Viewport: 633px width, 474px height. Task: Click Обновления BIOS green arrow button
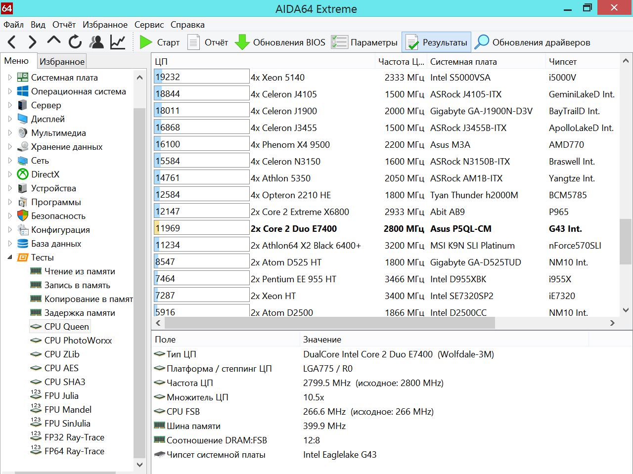pos(280,43)
